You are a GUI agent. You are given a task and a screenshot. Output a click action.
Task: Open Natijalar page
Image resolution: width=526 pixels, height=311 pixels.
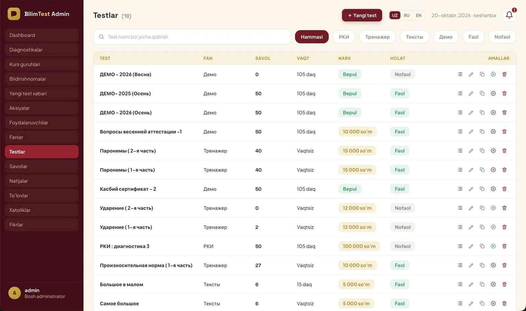pos(42,181)
